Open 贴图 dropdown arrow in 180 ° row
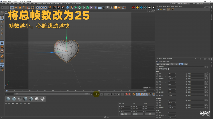 (x=205, y=92)
